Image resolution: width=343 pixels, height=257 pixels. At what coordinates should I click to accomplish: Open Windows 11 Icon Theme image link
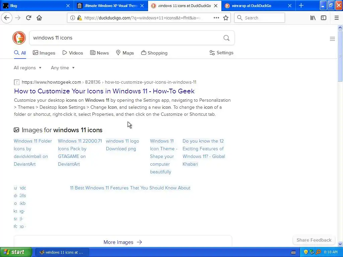pyautogui.click(x=163, y=157)
